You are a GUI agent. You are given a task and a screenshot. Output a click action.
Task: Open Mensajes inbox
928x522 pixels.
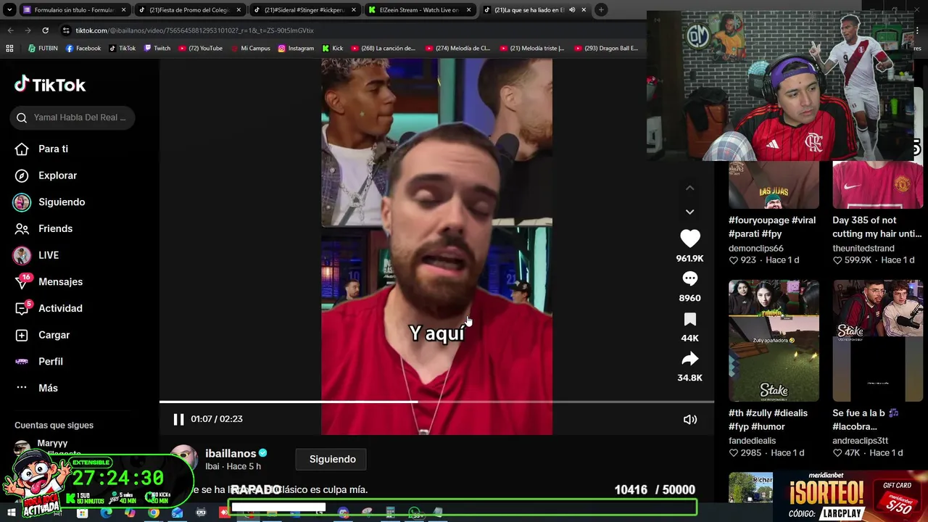pos(60,282)
